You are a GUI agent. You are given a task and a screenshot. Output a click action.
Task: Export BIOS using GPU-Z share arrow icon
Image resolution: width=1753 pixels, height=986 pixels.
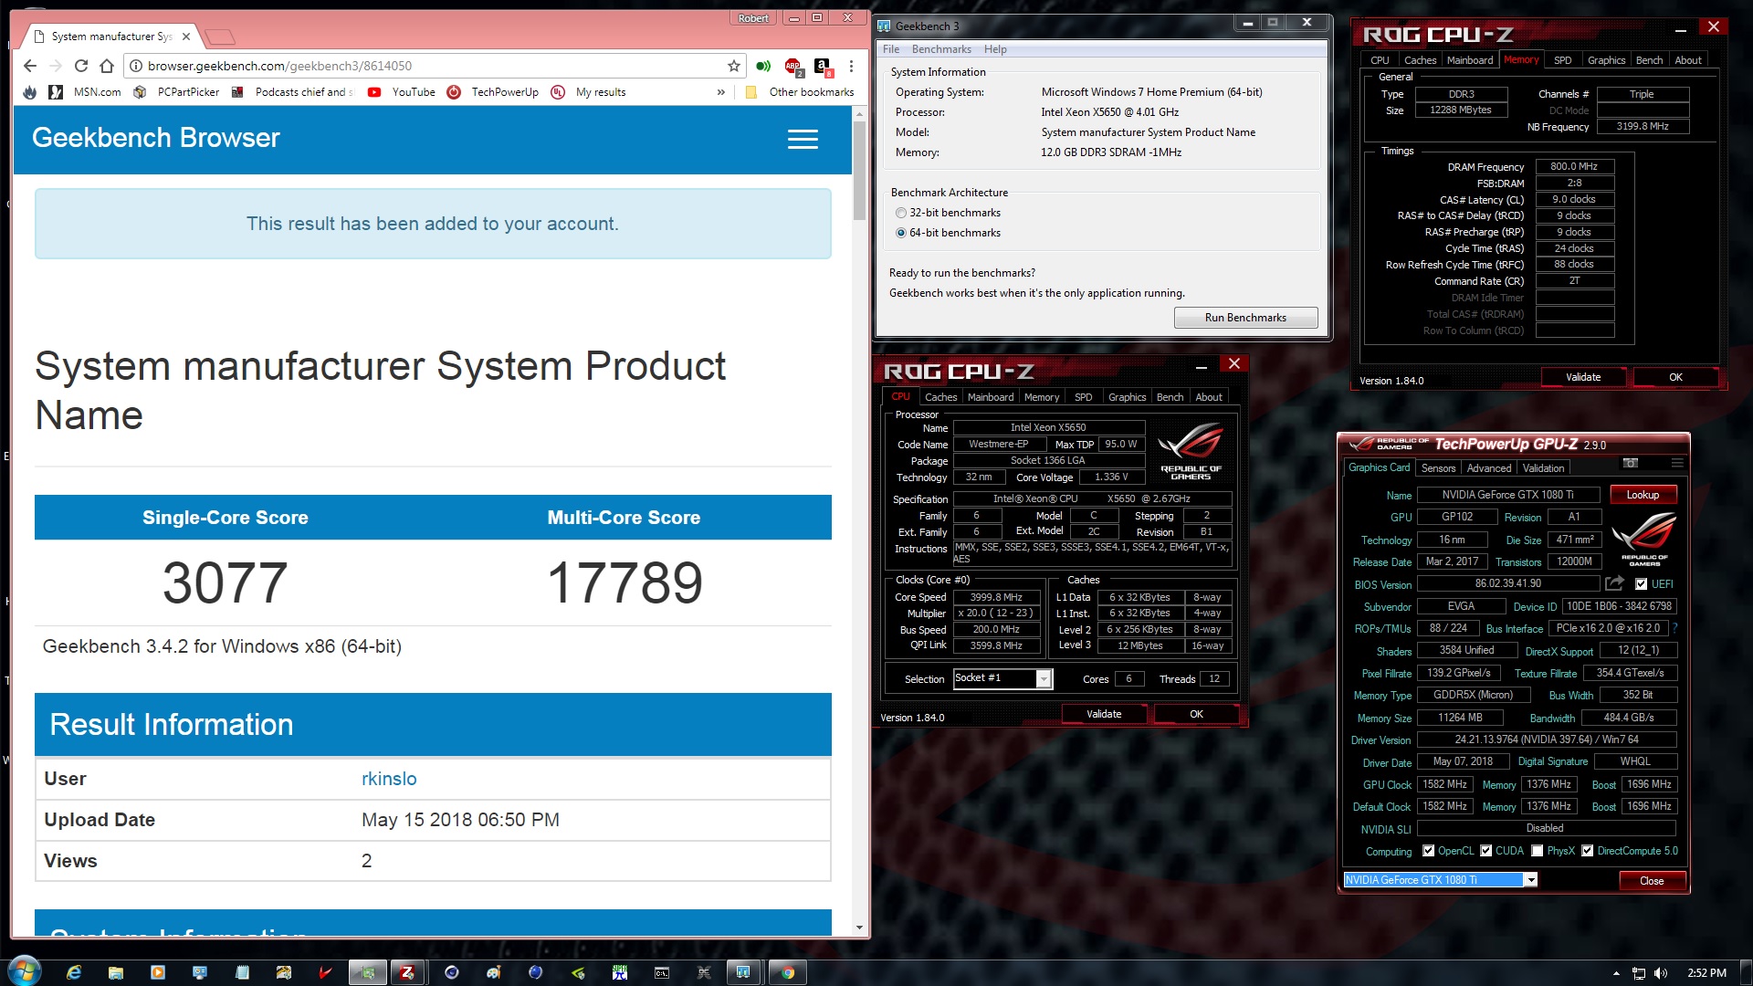click(x=1614, y=583)
